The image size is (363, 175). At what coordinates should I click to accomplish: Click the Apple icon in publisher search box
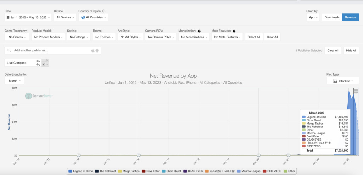tap(93, 50)
